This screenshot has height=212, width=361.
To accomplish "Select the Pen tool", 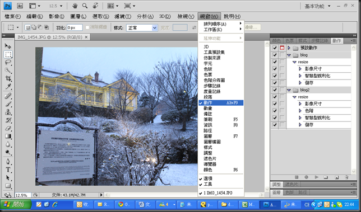I will click(8, 162).
